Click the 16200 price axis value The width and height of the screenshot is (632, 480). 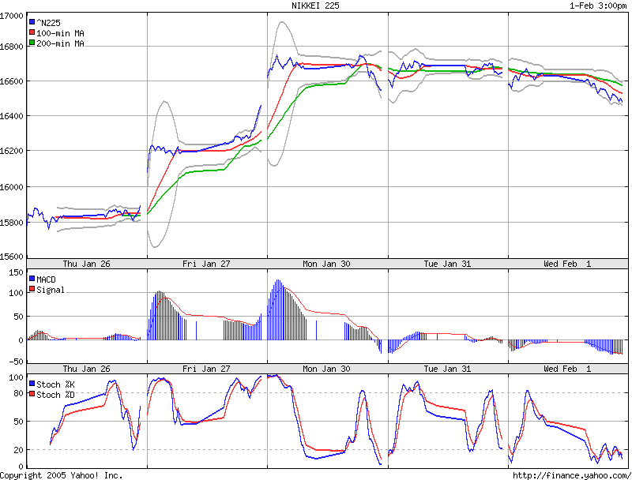[x=12, y=151]
